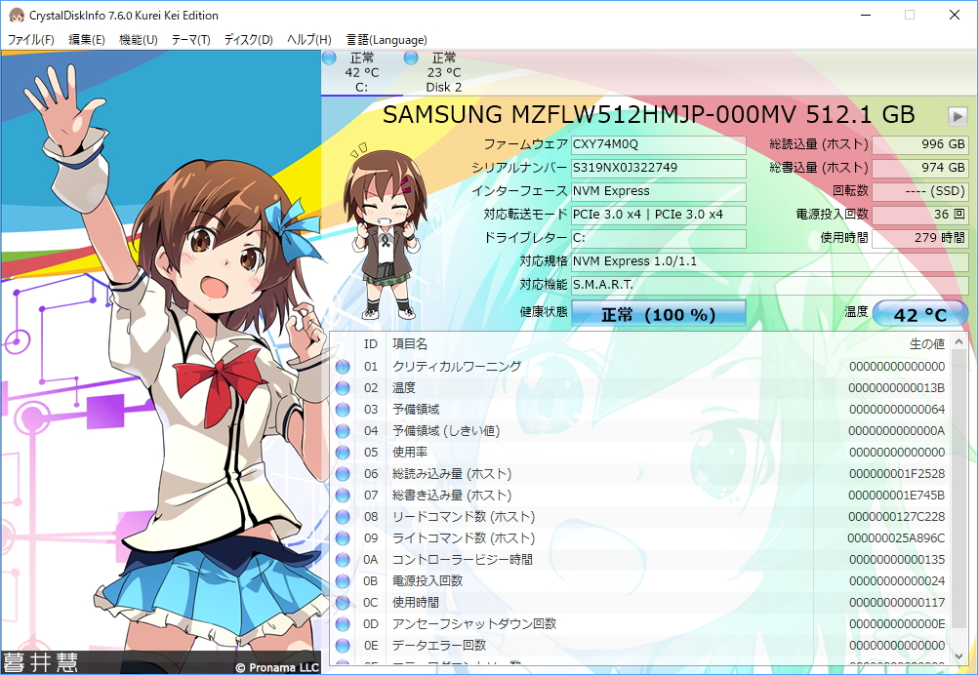
Task: Select the C: drive tab at 42 °C
Action: 362,72
